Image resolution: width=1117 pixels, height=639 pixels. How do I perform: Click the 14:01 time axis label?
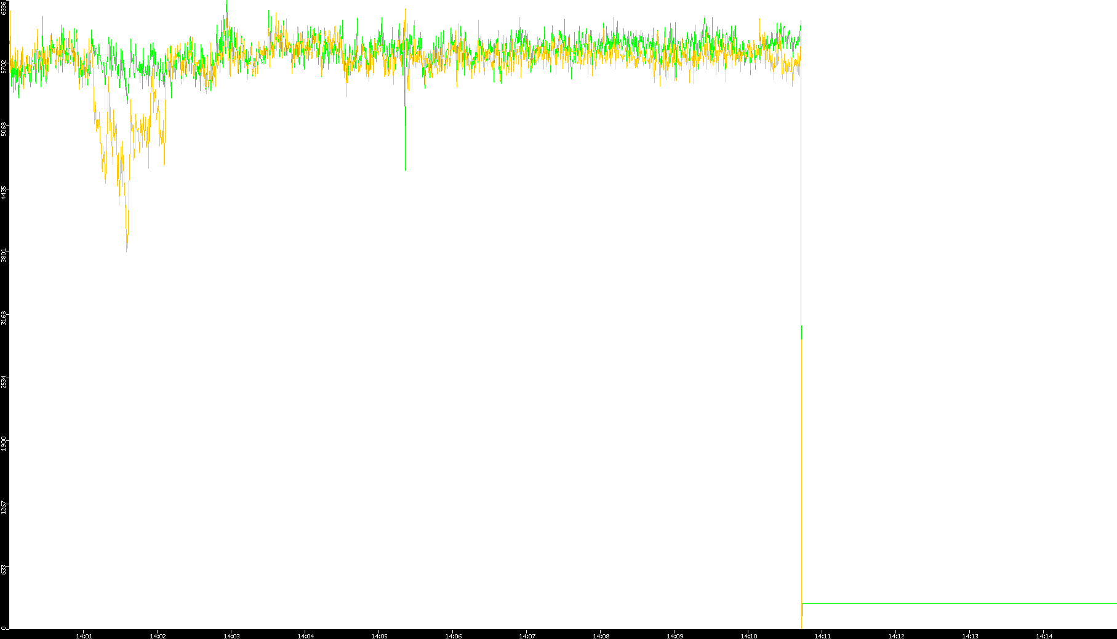click(84, 635)
